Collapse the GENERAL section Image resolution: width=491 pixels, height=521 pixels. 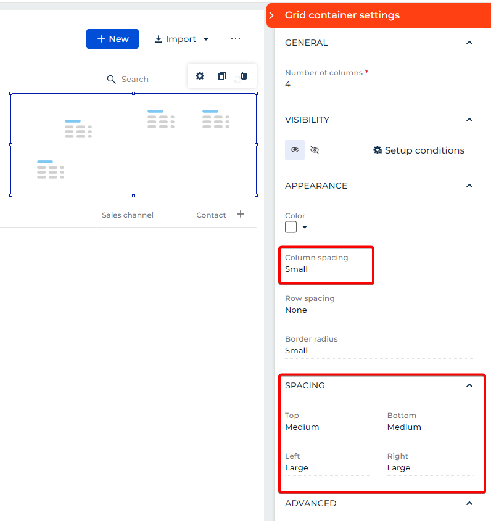click(469, 43)
